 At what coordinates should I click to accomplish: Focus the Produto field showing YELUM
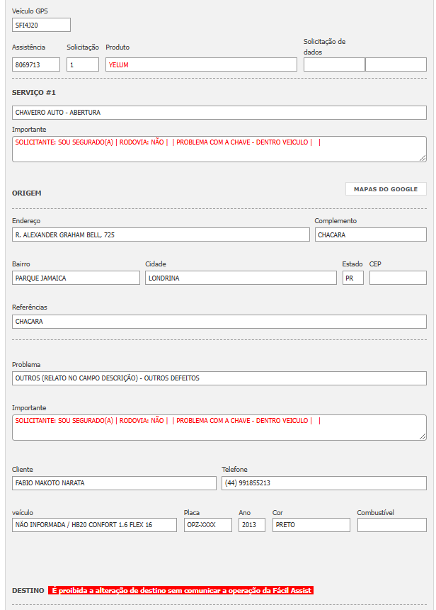[x=201, y=64]
